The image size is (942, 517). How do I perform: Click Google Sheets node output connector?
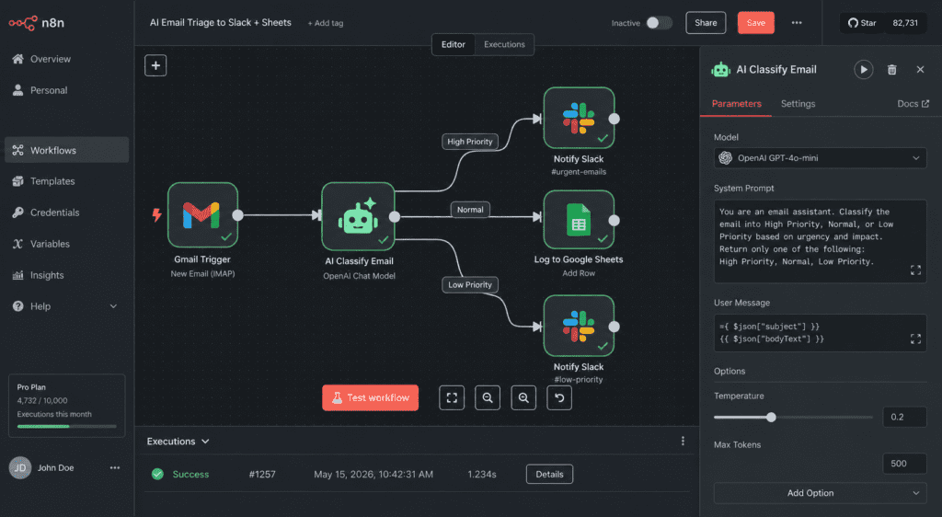[614, 221]
